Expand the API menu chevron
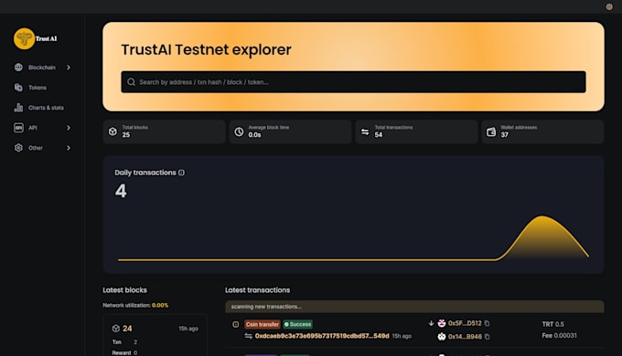Image resolution: width=622 pixels, height=356 pixels. coord(69,128)
